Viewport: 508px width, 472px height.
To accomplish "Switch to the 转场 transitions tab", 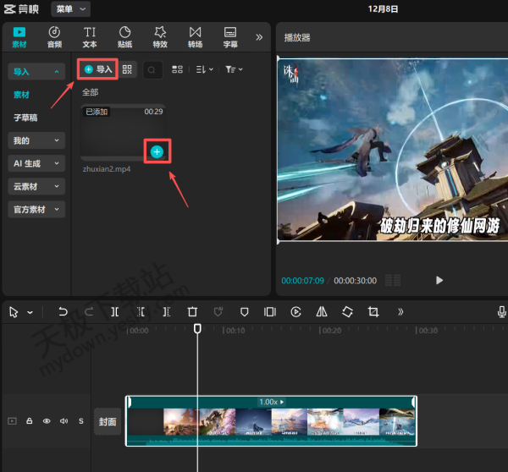I will click(195, 36).
